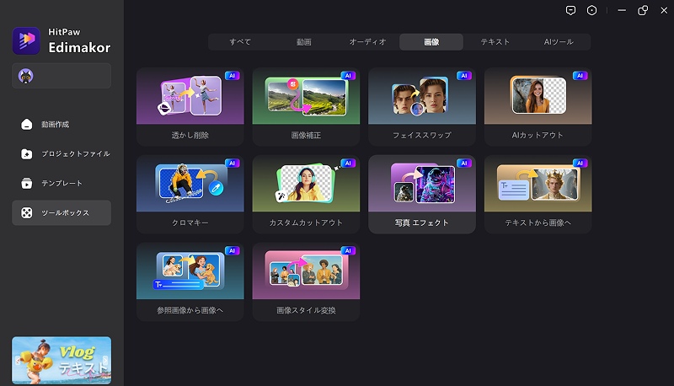The width and height of the screenshot is (674, 386).
Task: Minimize the Edimakor window
Action: [622, 10]
